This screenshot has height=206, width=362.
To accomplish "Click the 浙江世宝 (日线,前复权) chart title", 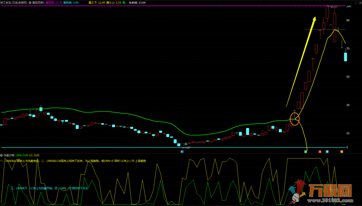I will tap(14, 2).
